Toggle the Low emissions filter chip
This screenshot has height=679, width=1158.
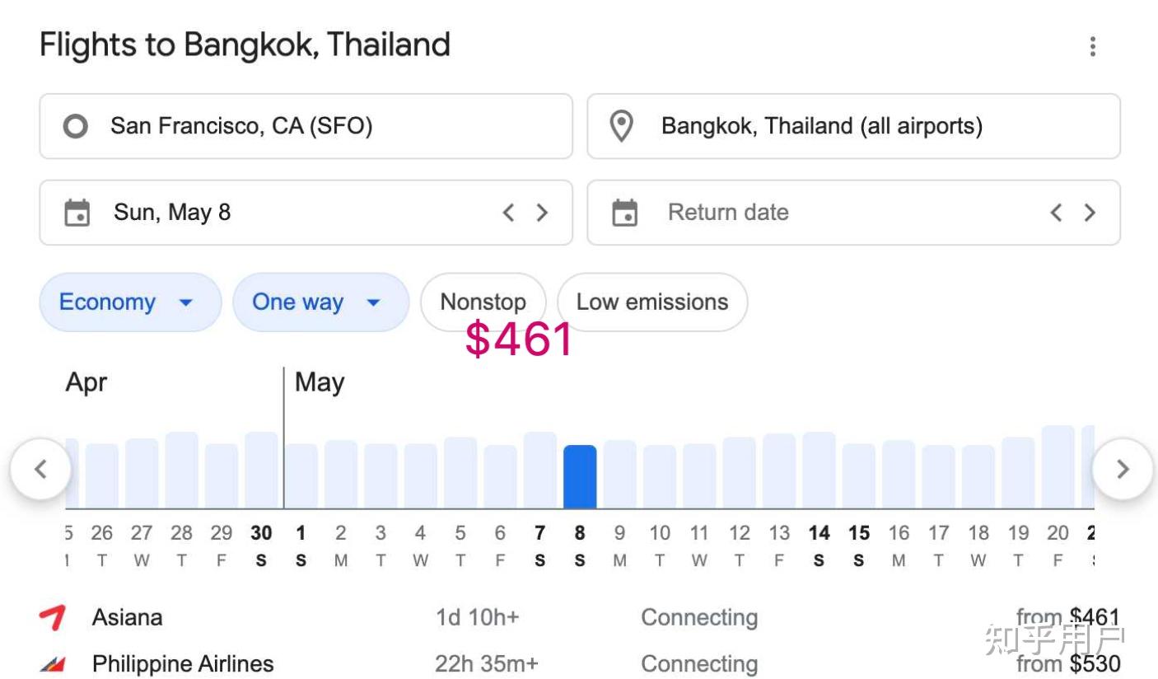coord(652,302)
